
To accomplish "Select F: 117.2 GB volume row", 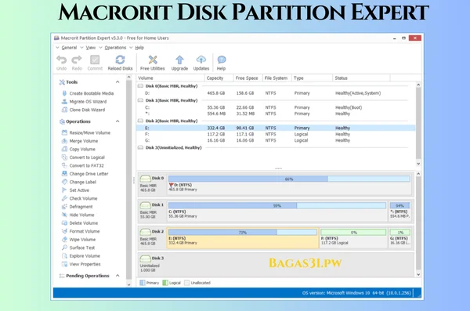I will pyautogui.click(x=276, y=134).
